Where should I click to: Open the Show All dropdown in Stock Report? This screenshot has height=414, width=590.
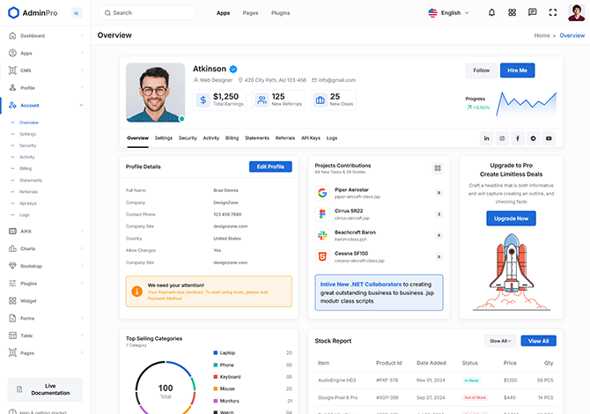[x=500, y=341]
